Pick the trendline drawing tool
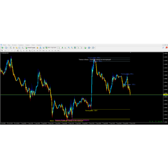The width and height of the screenshot is (168, 168). pyautogui.click(x=15, y=50)
